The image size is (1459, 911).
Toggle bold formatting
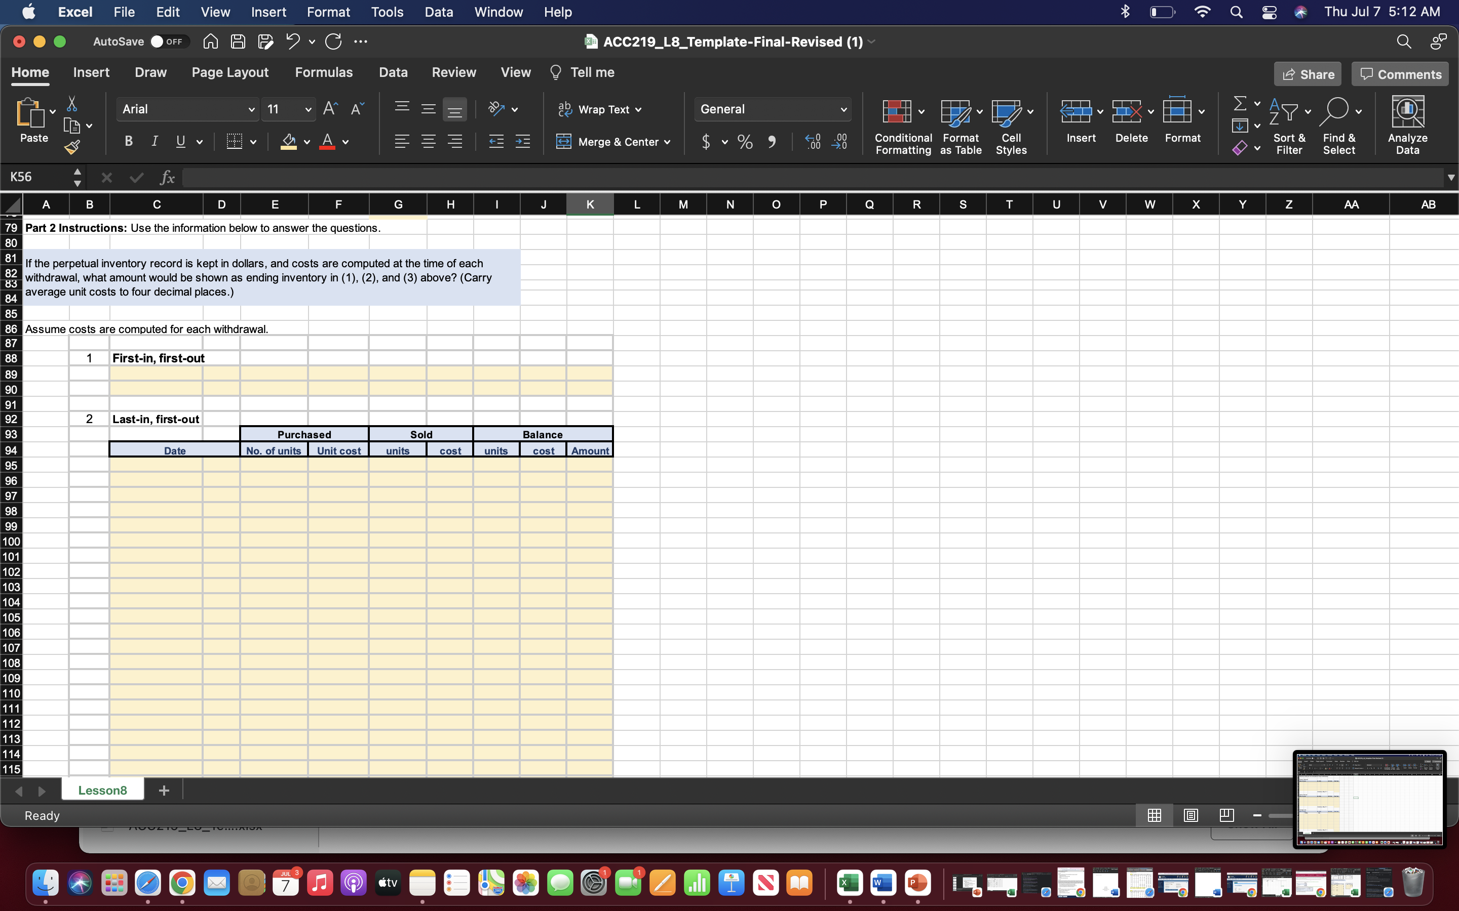[x=128, y=142]
